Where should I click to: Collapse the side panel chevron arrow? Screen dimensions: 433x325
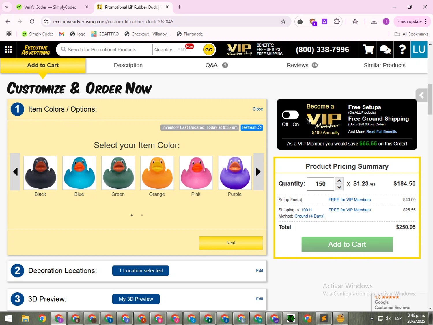pyautogui.click(x=421, y=95)
